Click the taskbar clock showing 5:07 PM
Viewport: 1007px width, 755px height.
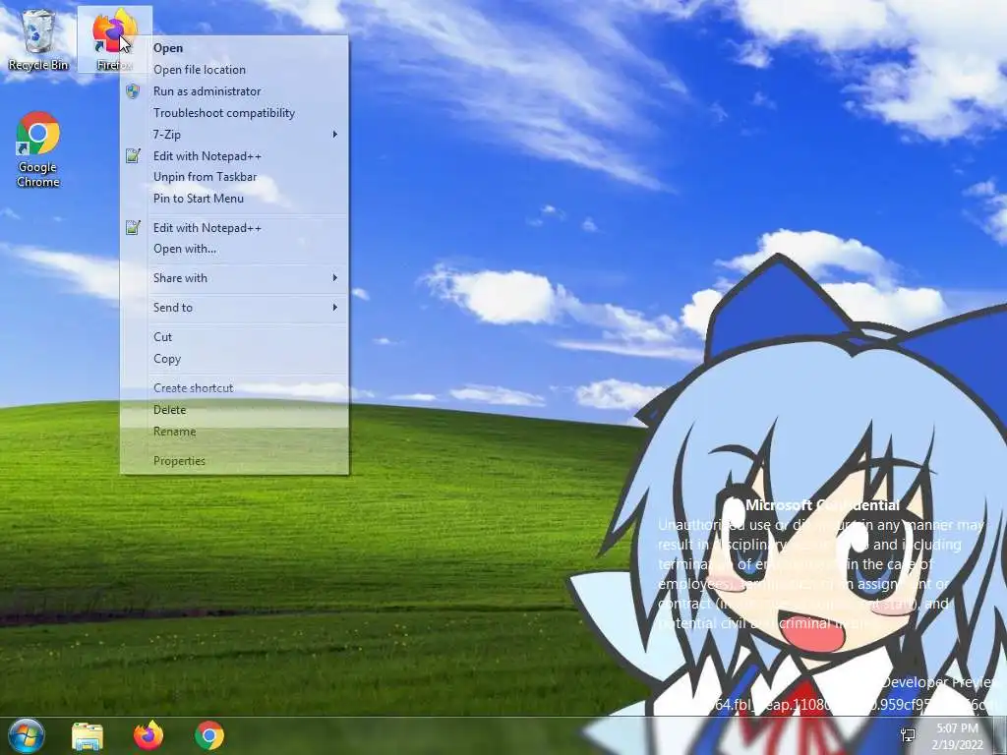coord(957,736)
